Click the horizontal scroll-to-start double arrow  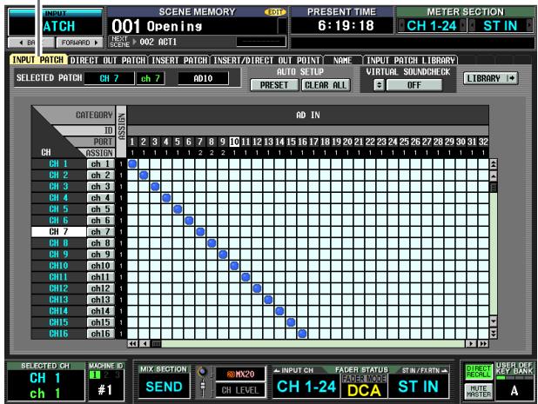[133, 344]
